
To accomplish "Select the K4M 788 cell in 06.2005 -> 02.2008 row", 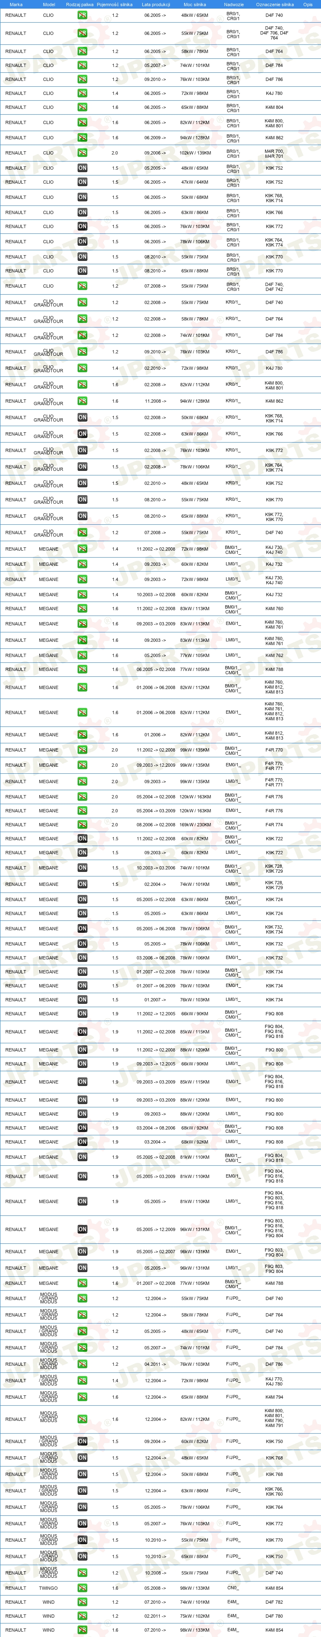I will click(274, 669).
